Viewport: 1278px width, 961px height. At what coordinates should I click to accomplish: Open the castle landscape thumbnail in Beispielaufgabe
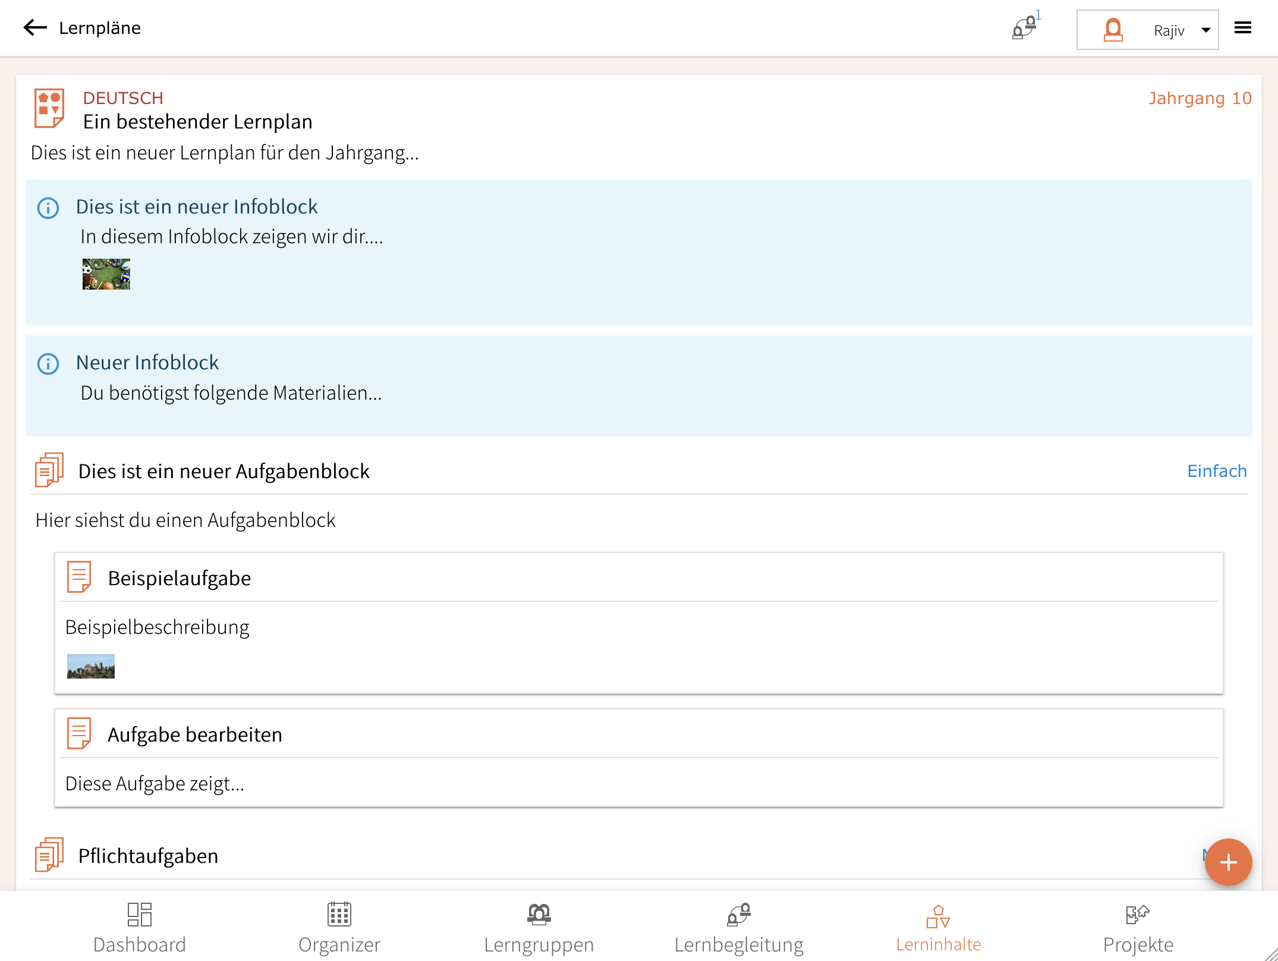(91, 667)
